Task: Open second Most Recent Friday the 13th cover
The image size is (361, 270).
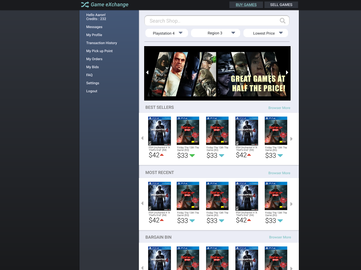Action: (x=188, y=196)
